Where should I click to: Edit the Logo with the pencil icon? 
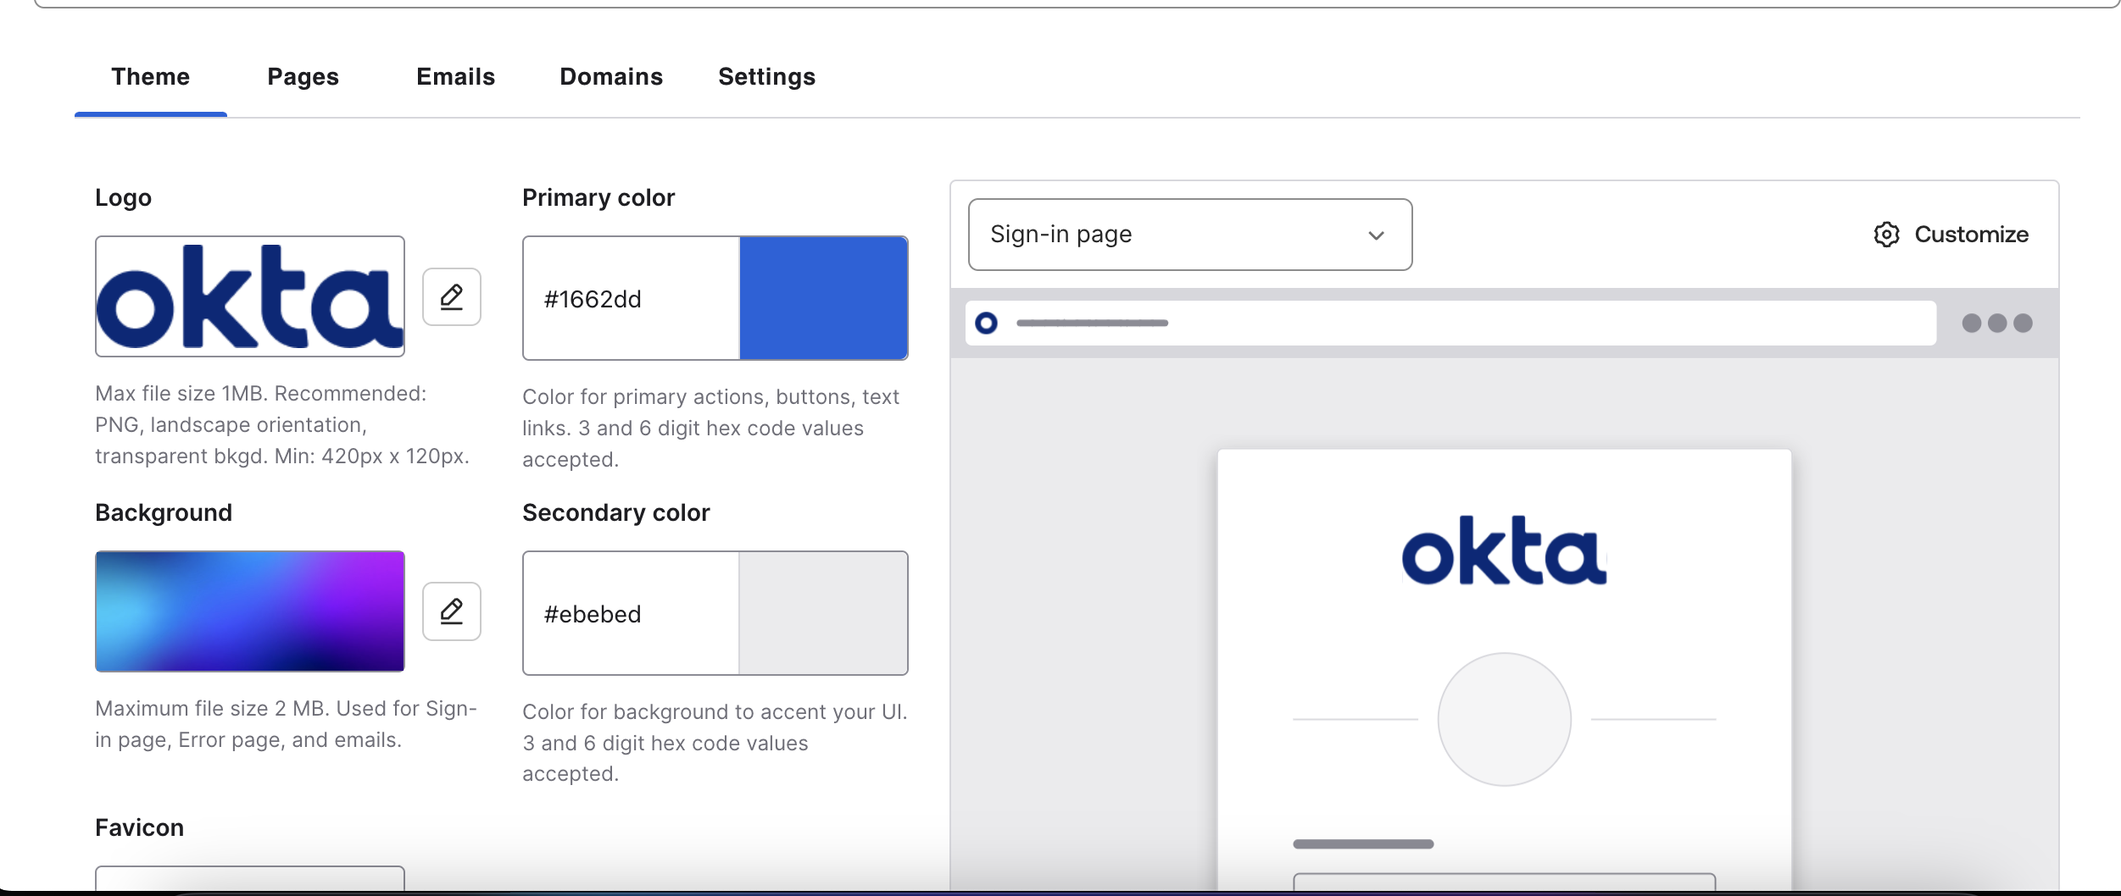tap(452, 297)
